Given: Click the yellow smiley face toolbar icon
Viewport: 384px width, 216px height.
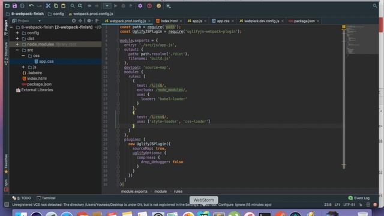Looking at the screenshot, I should pyautogui.click(x=158, y=5).
